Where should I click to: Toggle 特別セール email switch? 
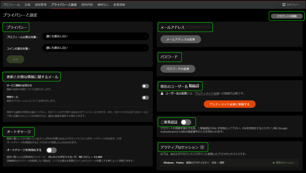145,98
